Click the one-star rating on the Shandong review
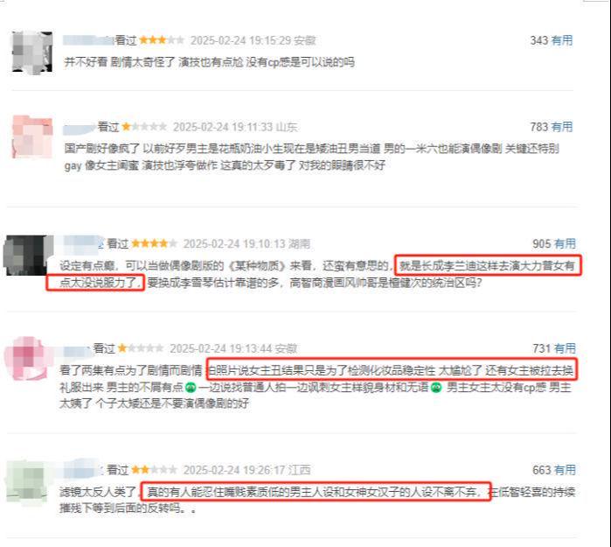Image resolution: width=611 pixels, height=547 pixels. pos(144,126)
